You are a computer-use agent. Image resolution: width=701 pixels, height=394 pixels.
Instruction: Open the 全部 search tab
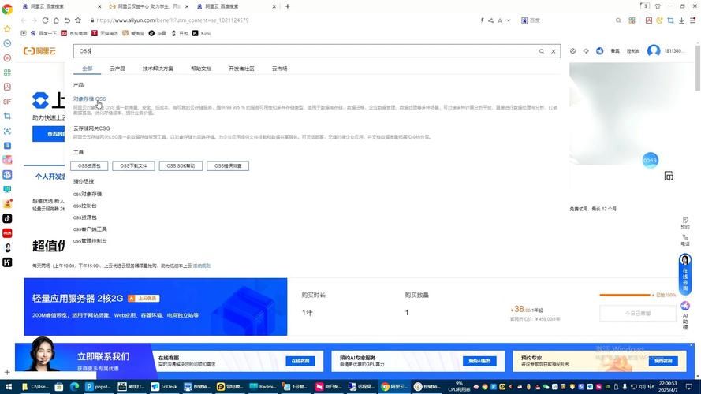[x=88, y=69]
